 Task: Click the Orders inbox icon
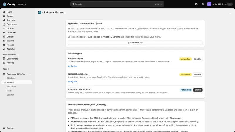point(4,16)
